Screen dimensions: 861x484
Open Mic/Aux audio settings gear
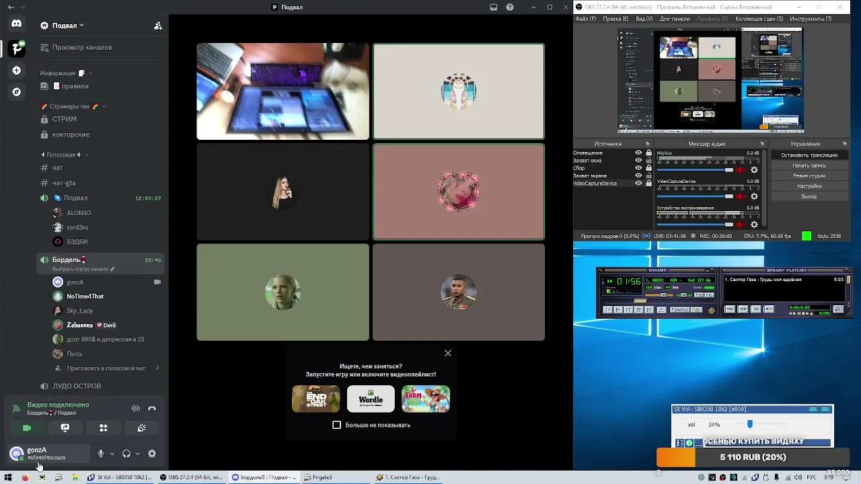pos(754,170)
